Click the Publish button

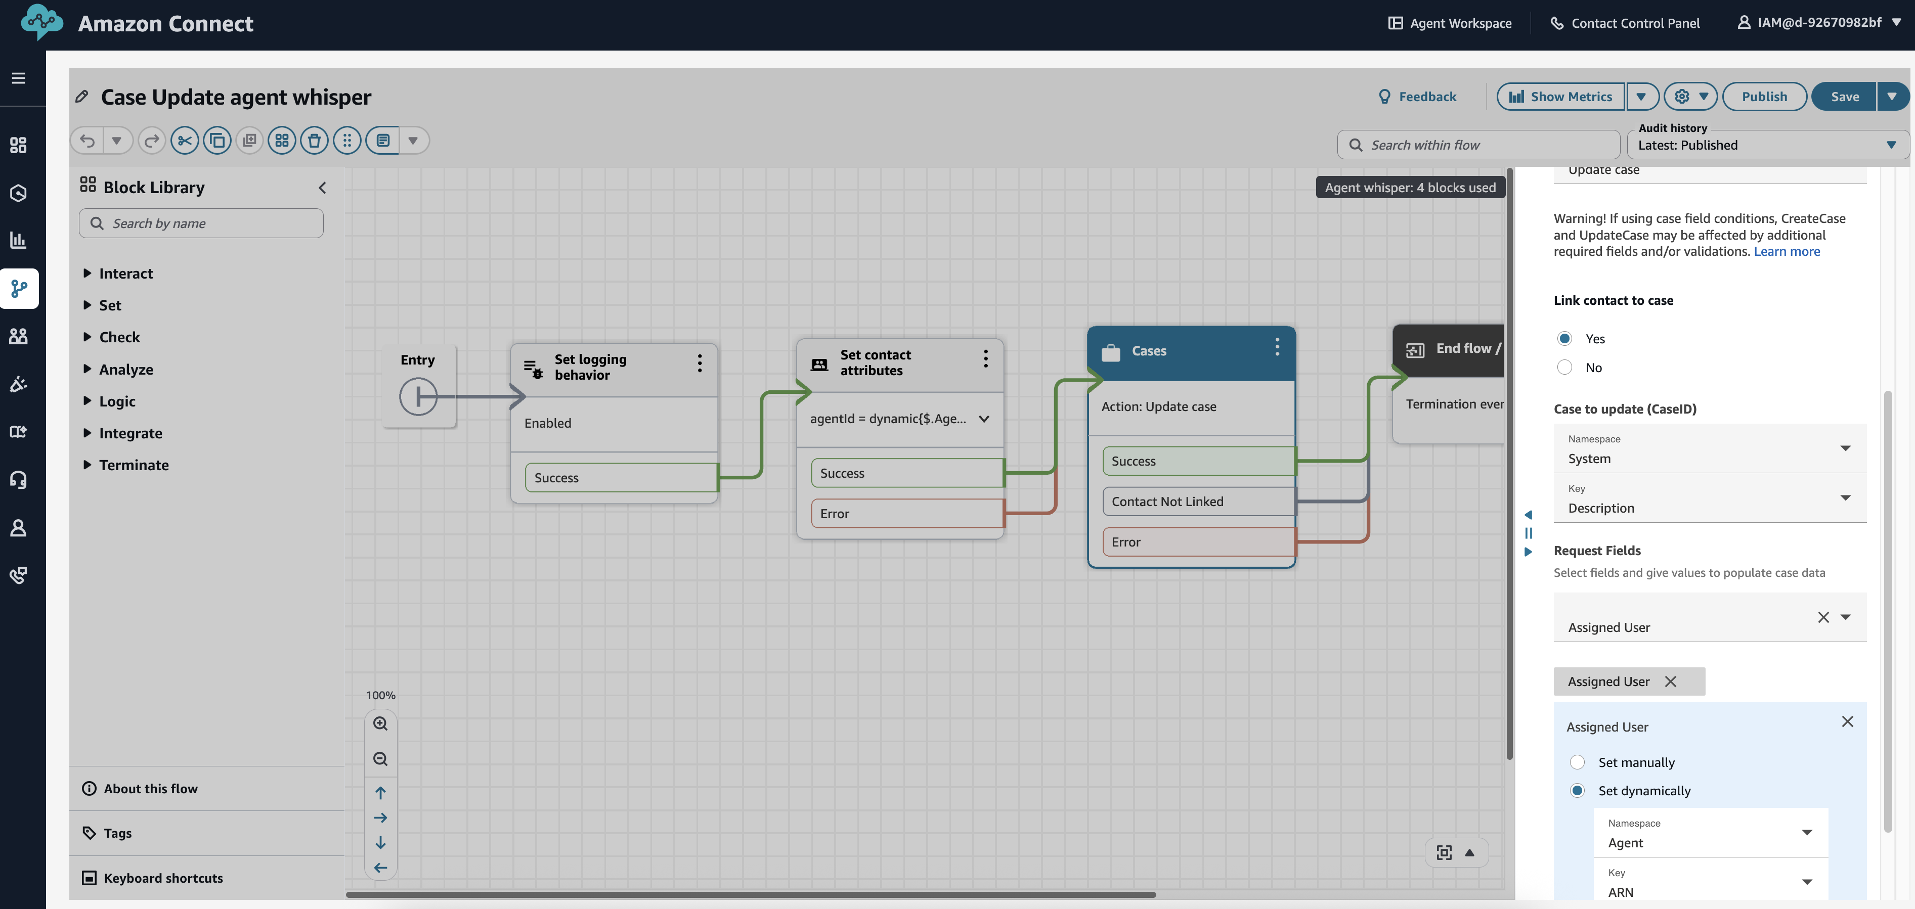click(1764, 96)
